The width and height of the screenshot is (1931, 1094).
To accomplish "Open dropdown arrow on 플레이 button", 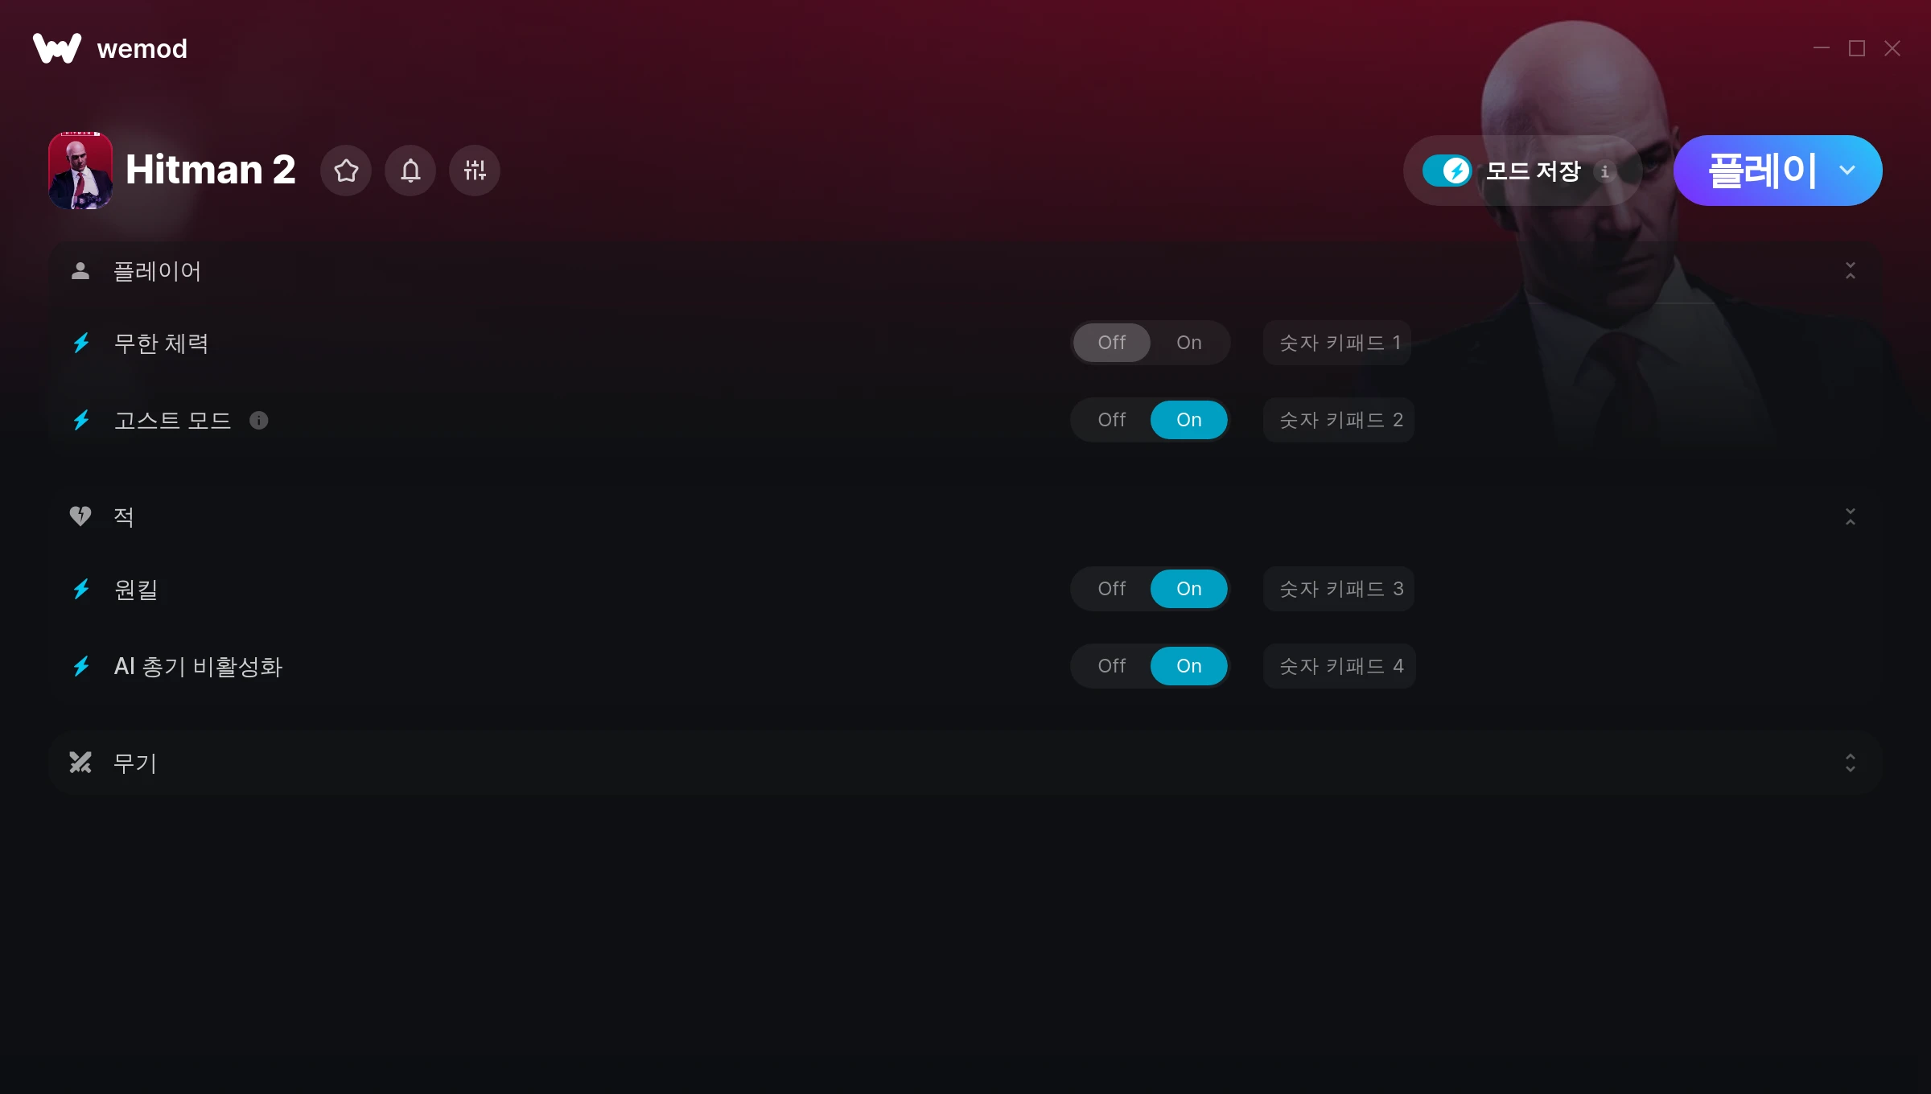I will coord(1847,171).
